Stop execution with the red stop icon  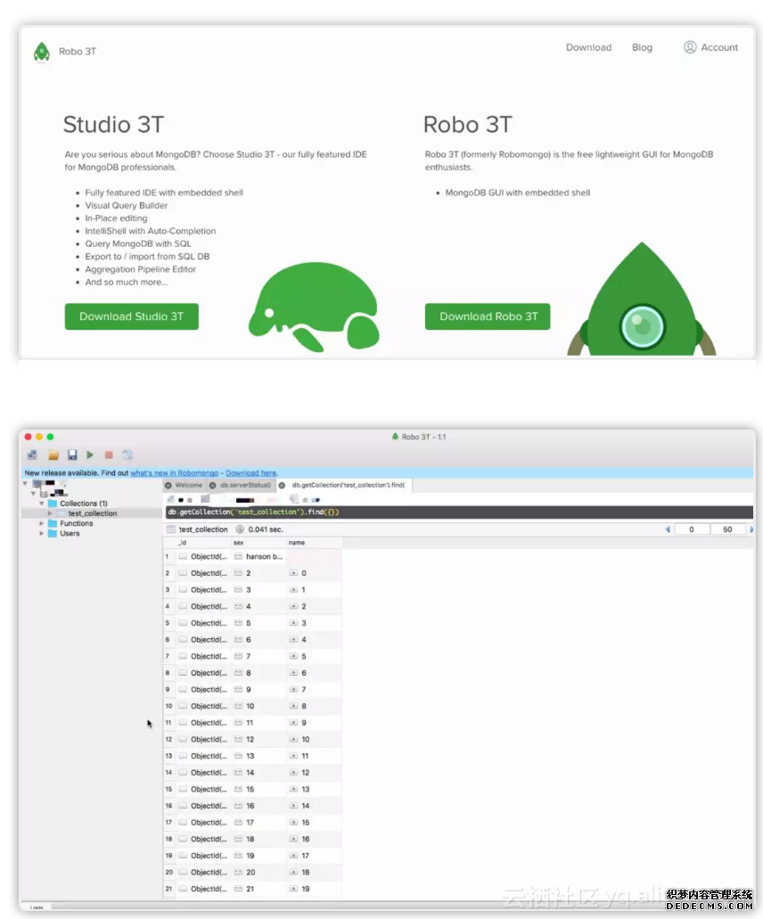pyautogui.click(x=109, y=455)
